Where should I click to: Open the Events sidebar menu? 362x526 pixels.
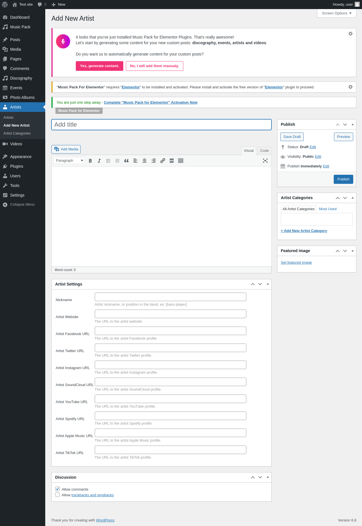point(23,88)
